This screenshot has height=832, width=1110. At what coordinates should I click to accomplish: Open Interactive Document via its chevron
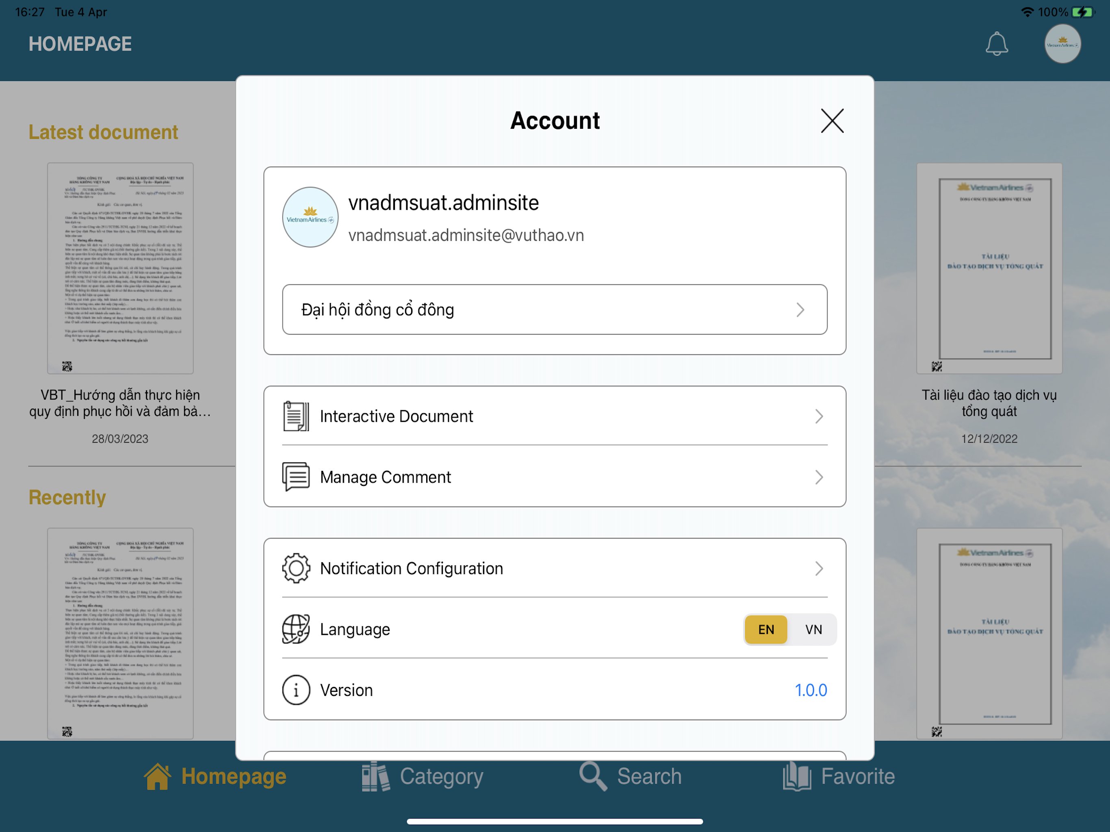click(819, 416)
